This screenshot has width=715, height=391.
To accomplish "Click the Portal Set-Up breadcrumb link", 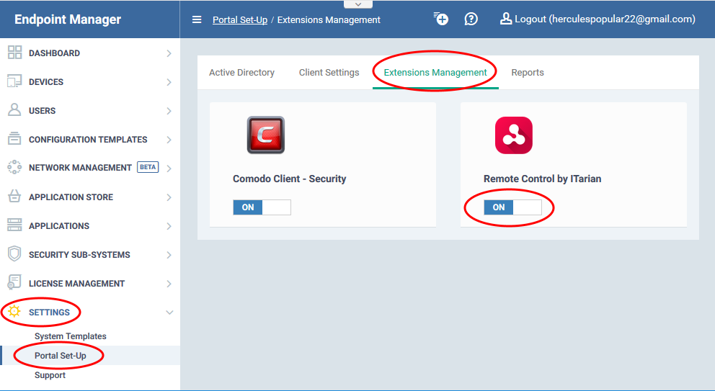I will click(240, 20).
